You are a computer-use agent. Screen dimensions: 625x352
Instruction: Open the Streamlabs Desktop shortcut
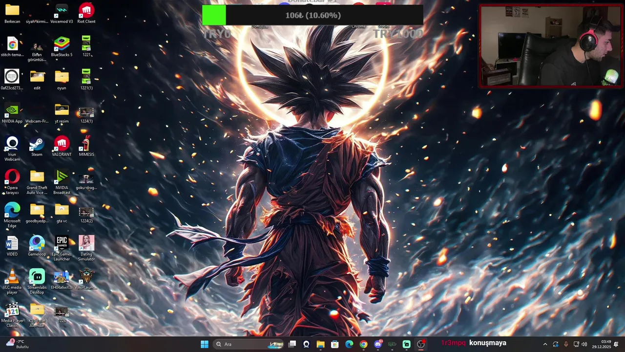click(37, 282)
